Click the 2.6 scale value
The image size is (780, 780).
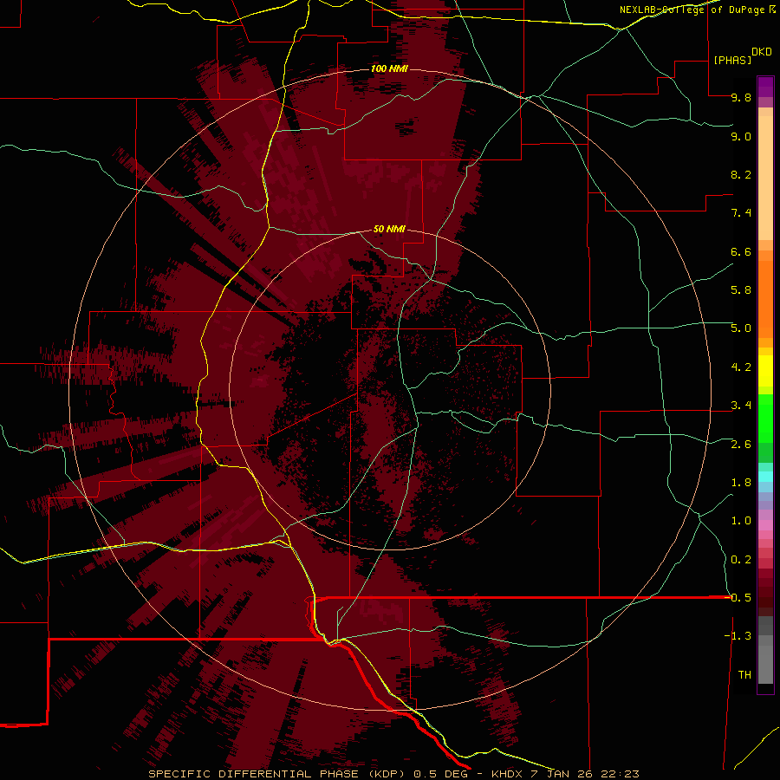coord(741,445)
